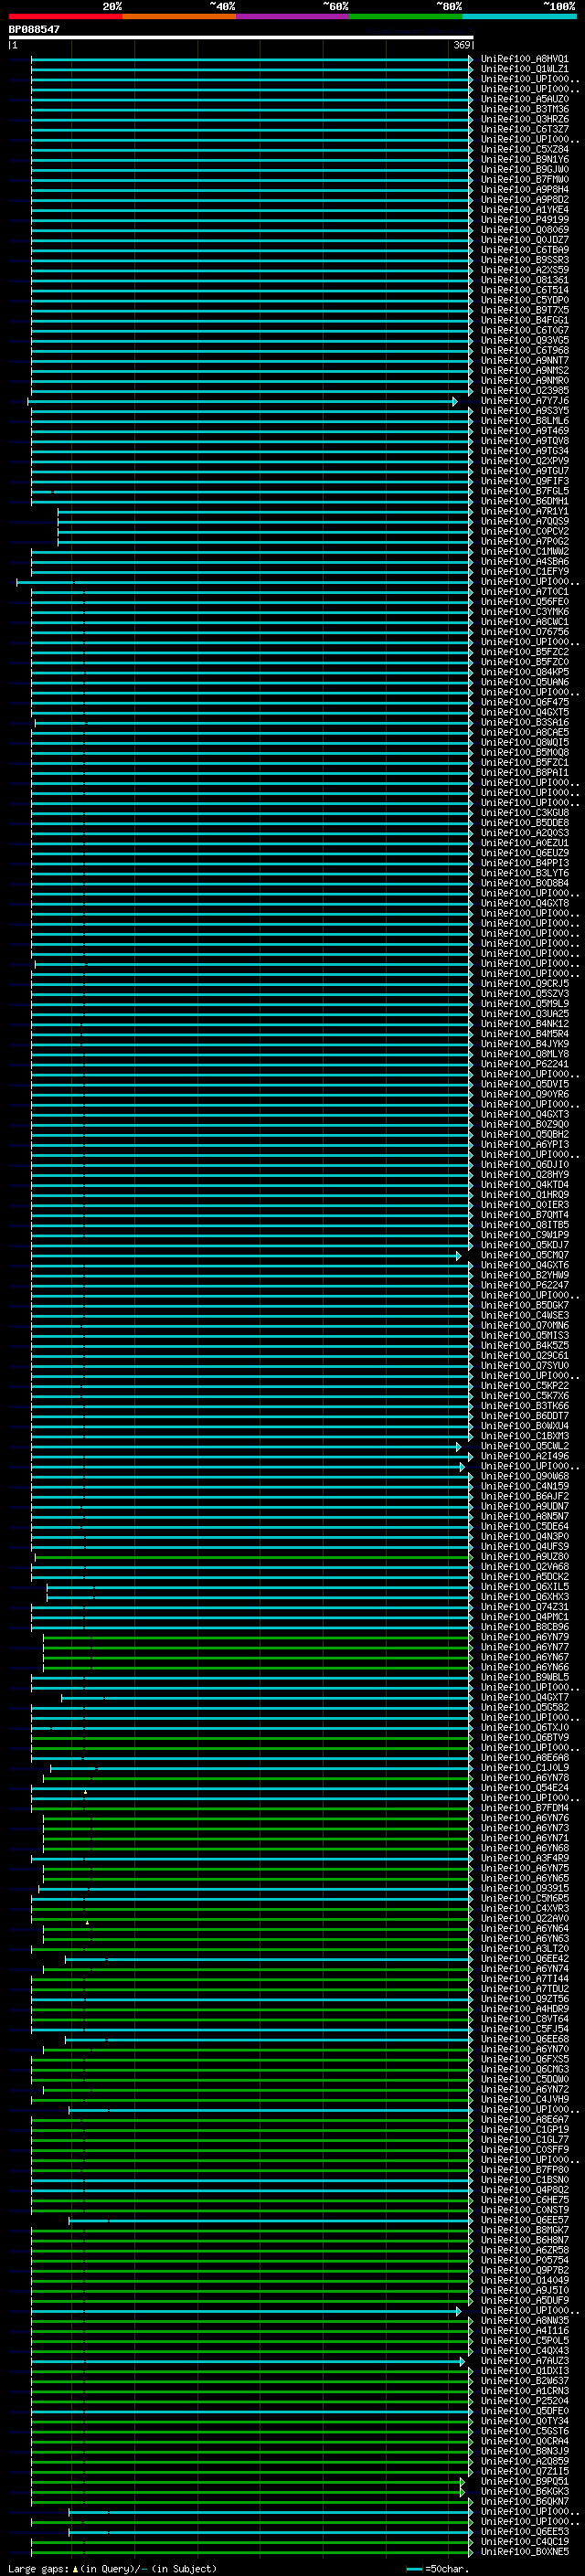
Task: Open hit UniRef100_A5AUZ0
Action: (x=525, y=99)
